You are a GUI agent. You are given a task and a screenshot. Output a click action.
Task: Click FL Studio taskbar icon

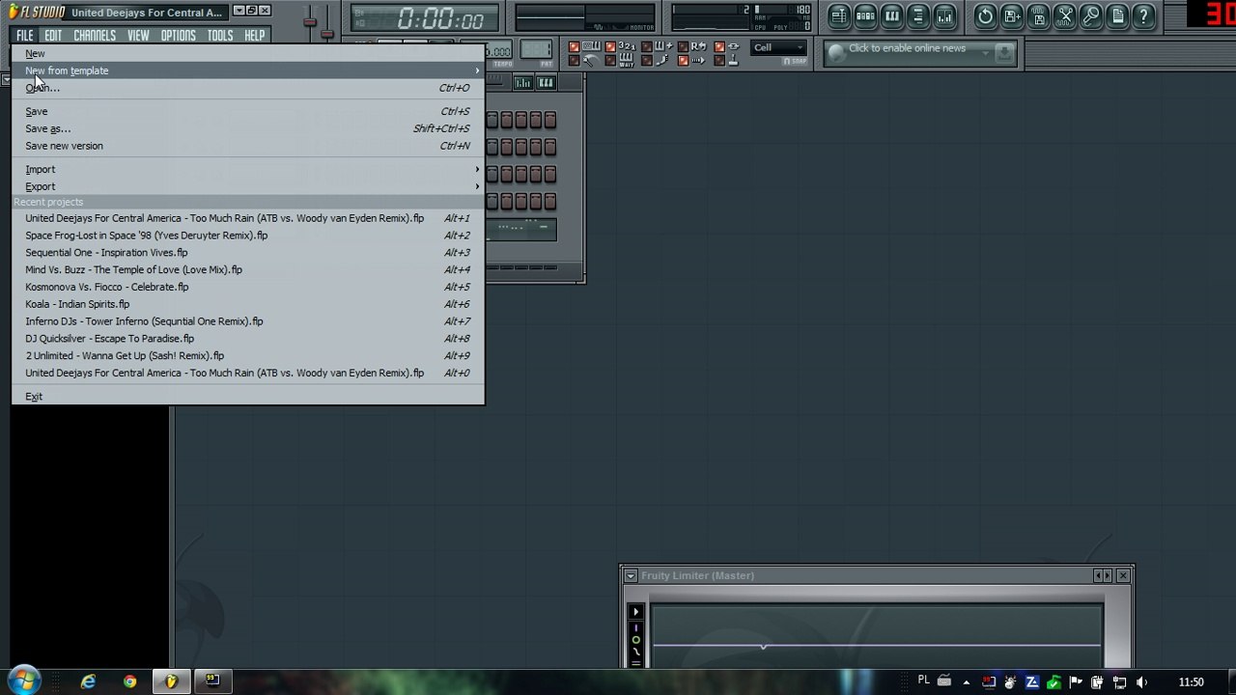(171, 681)
